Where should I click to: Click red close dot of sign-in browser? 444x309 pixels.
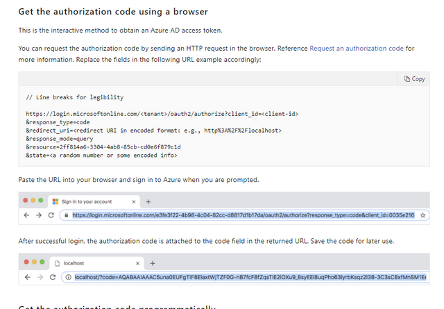pos(26,201)
